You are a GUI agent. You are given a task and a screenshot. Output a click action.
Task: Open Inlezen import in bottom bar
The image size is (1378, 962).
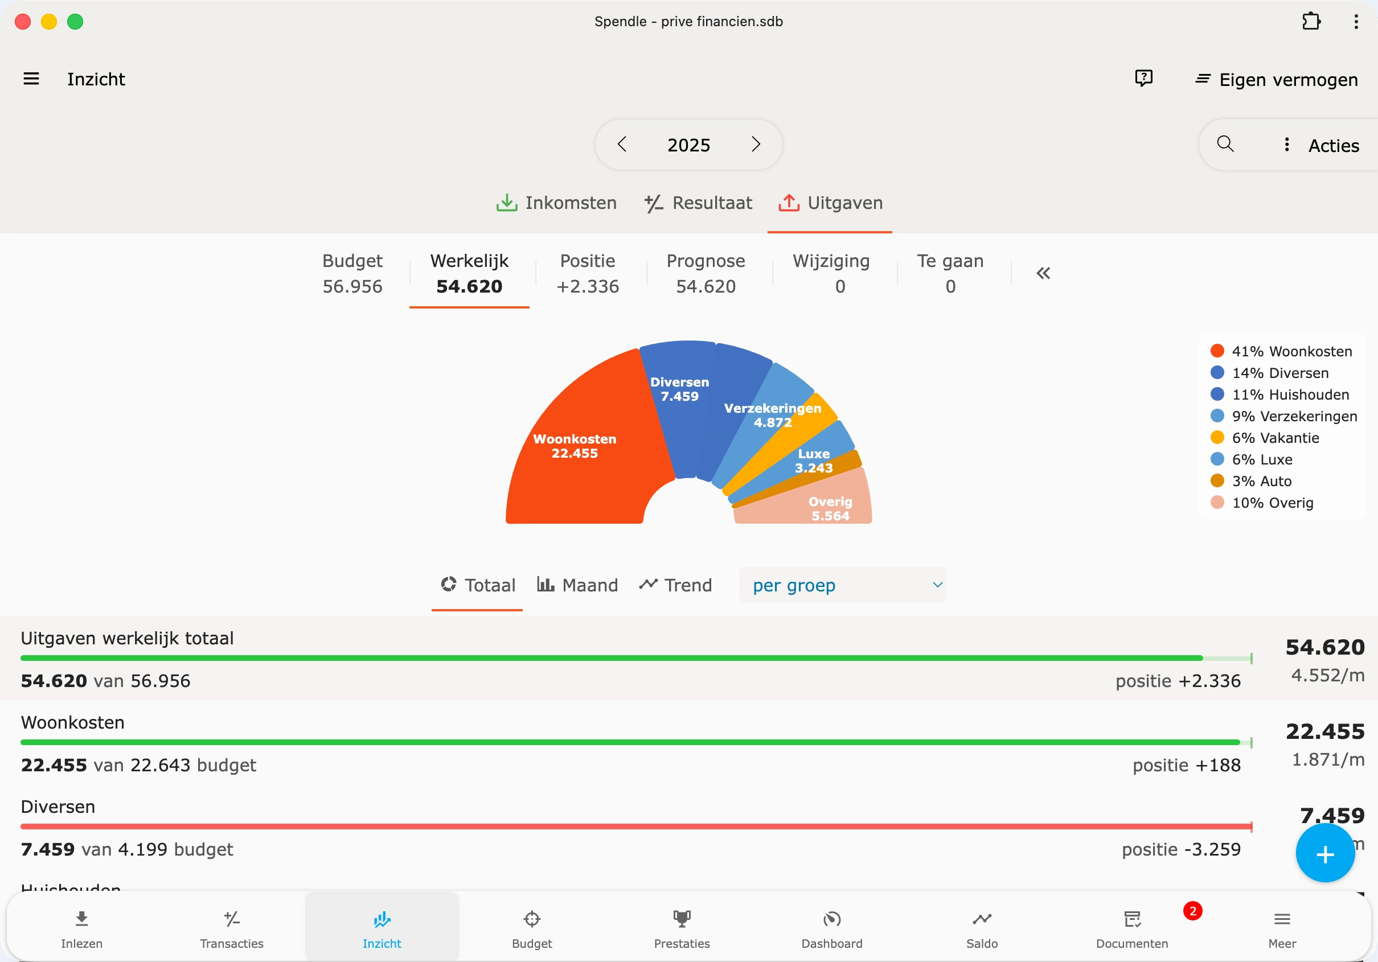[x=81, y=928]
